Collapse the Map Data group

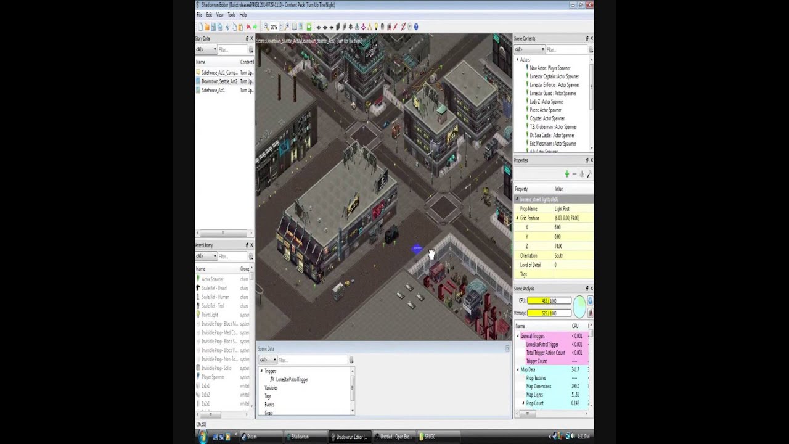[518, 369]
